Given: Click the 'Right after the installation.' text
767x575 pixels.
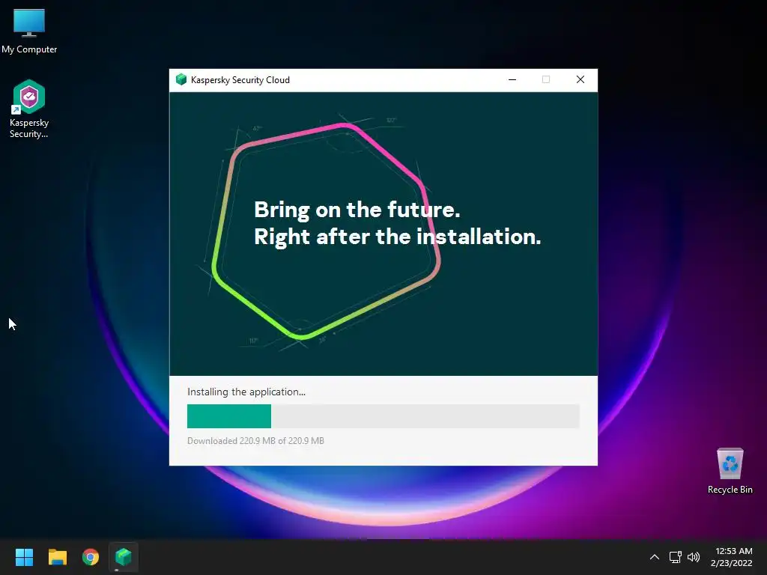Looking at the screenshot, I should pos(397,237).
